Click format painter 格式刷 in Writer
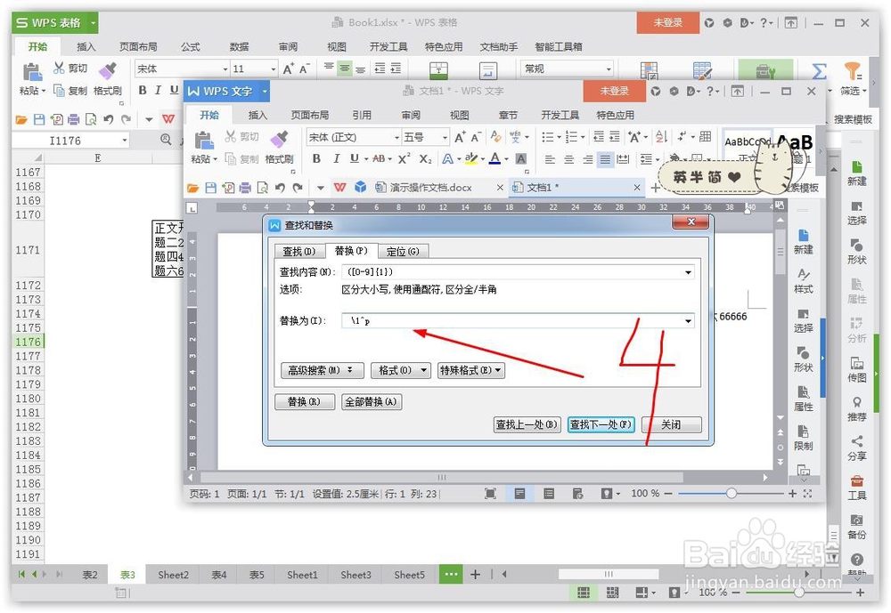Screen dimensions: 891x613 coord(279,148)
